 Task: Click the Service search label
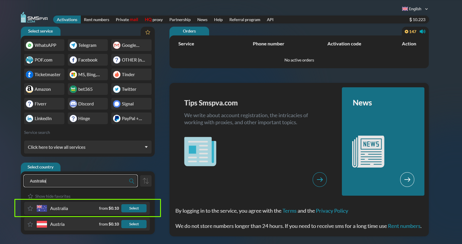(37, 132)
